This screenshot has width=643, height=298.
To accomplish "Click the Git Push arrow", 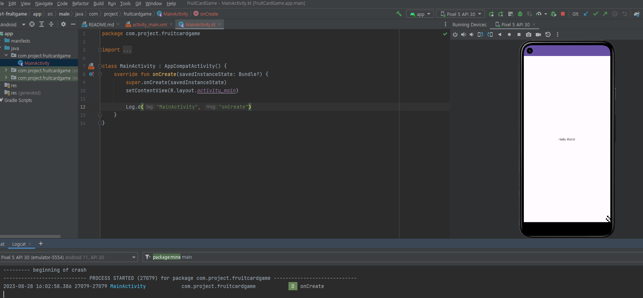I will [605, 14].
